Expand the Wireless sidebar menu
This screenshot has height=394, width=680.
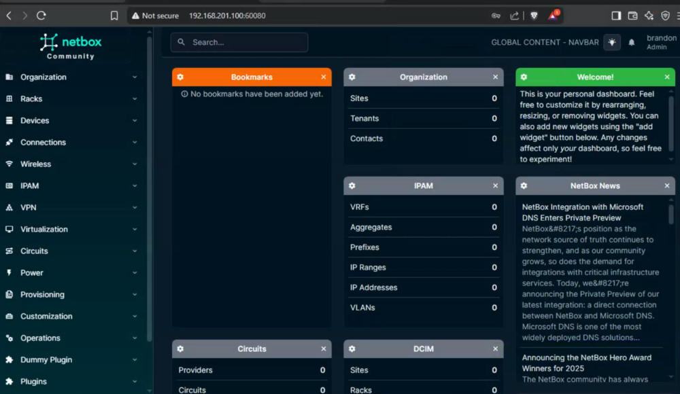point(71,164)
